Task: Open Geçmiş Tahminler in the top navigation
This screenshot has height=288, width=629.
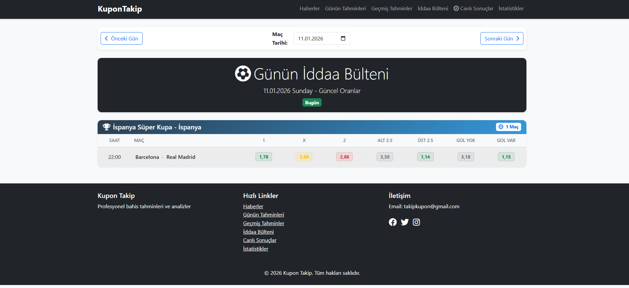Action: pos(392,9)
